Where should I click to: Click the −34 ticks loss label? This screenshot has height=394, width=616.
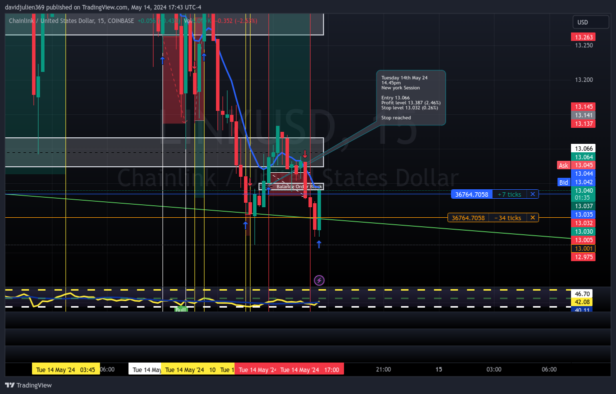point(507,218)
